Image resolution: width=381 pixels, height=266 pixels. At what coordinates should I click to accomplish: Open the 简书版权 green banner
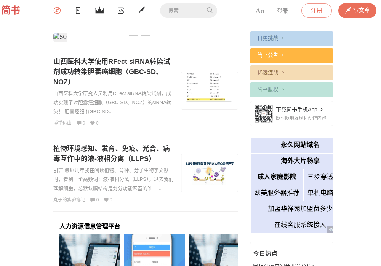(291, 90)
